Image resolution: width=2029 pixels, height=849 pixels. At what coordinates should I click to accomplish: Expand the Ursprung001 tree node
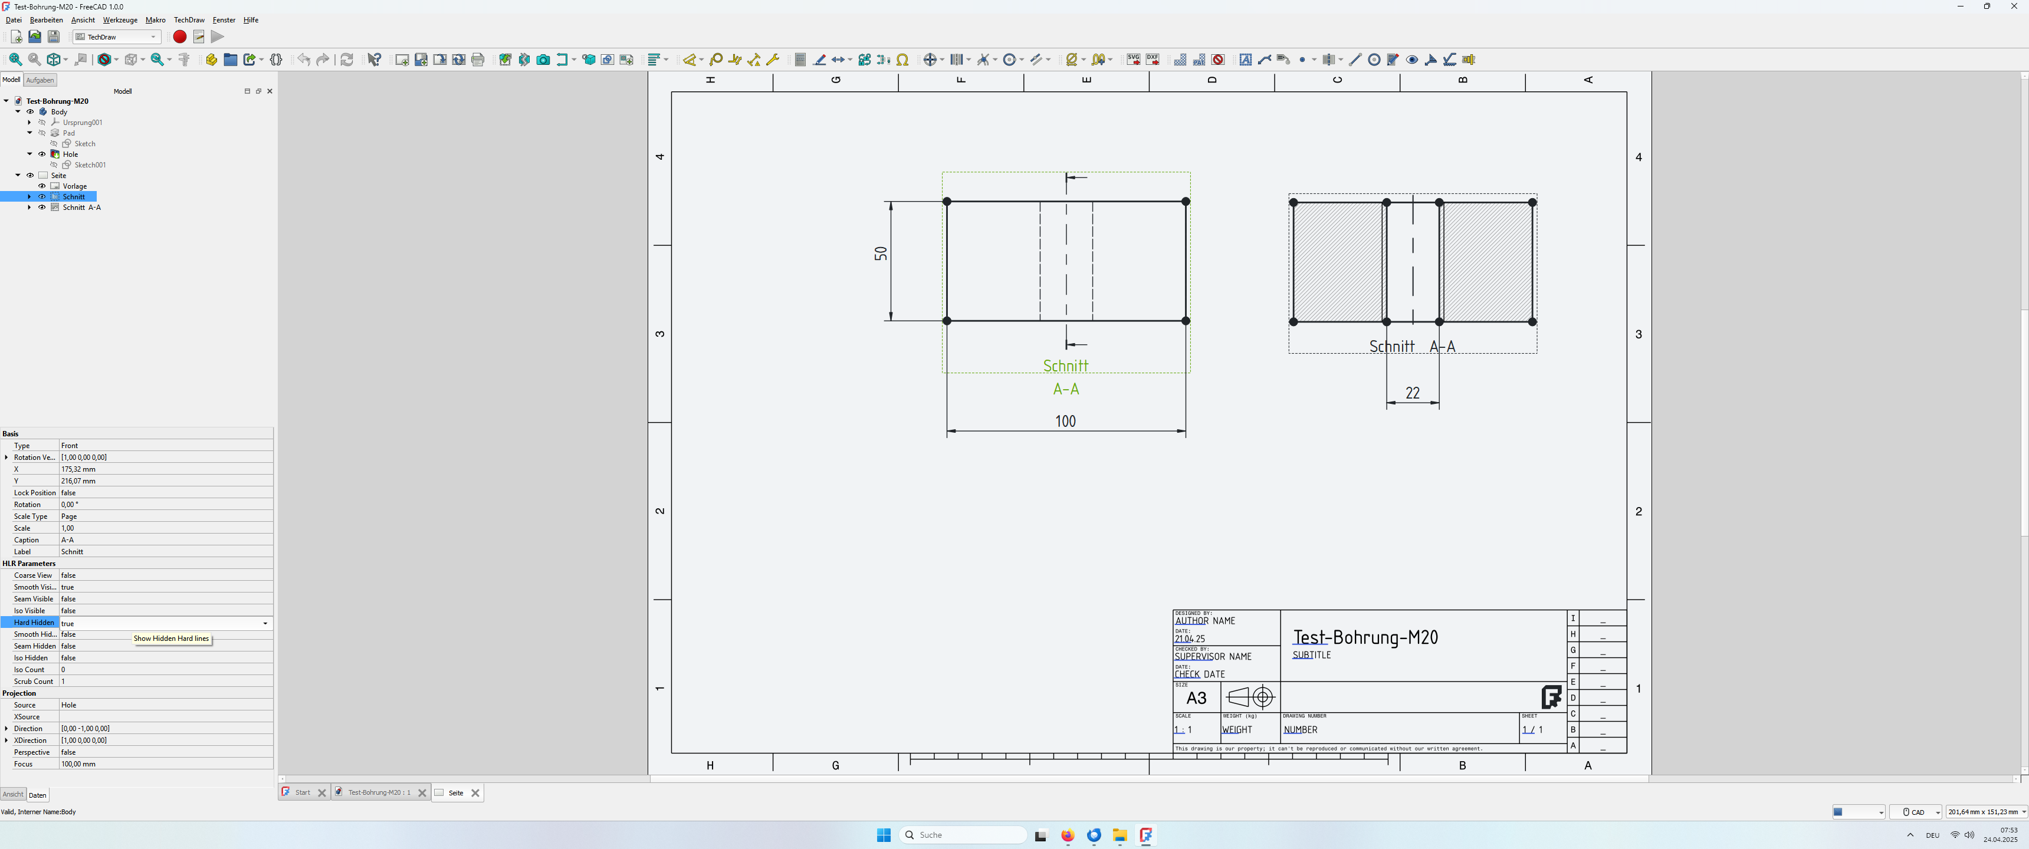30,122
